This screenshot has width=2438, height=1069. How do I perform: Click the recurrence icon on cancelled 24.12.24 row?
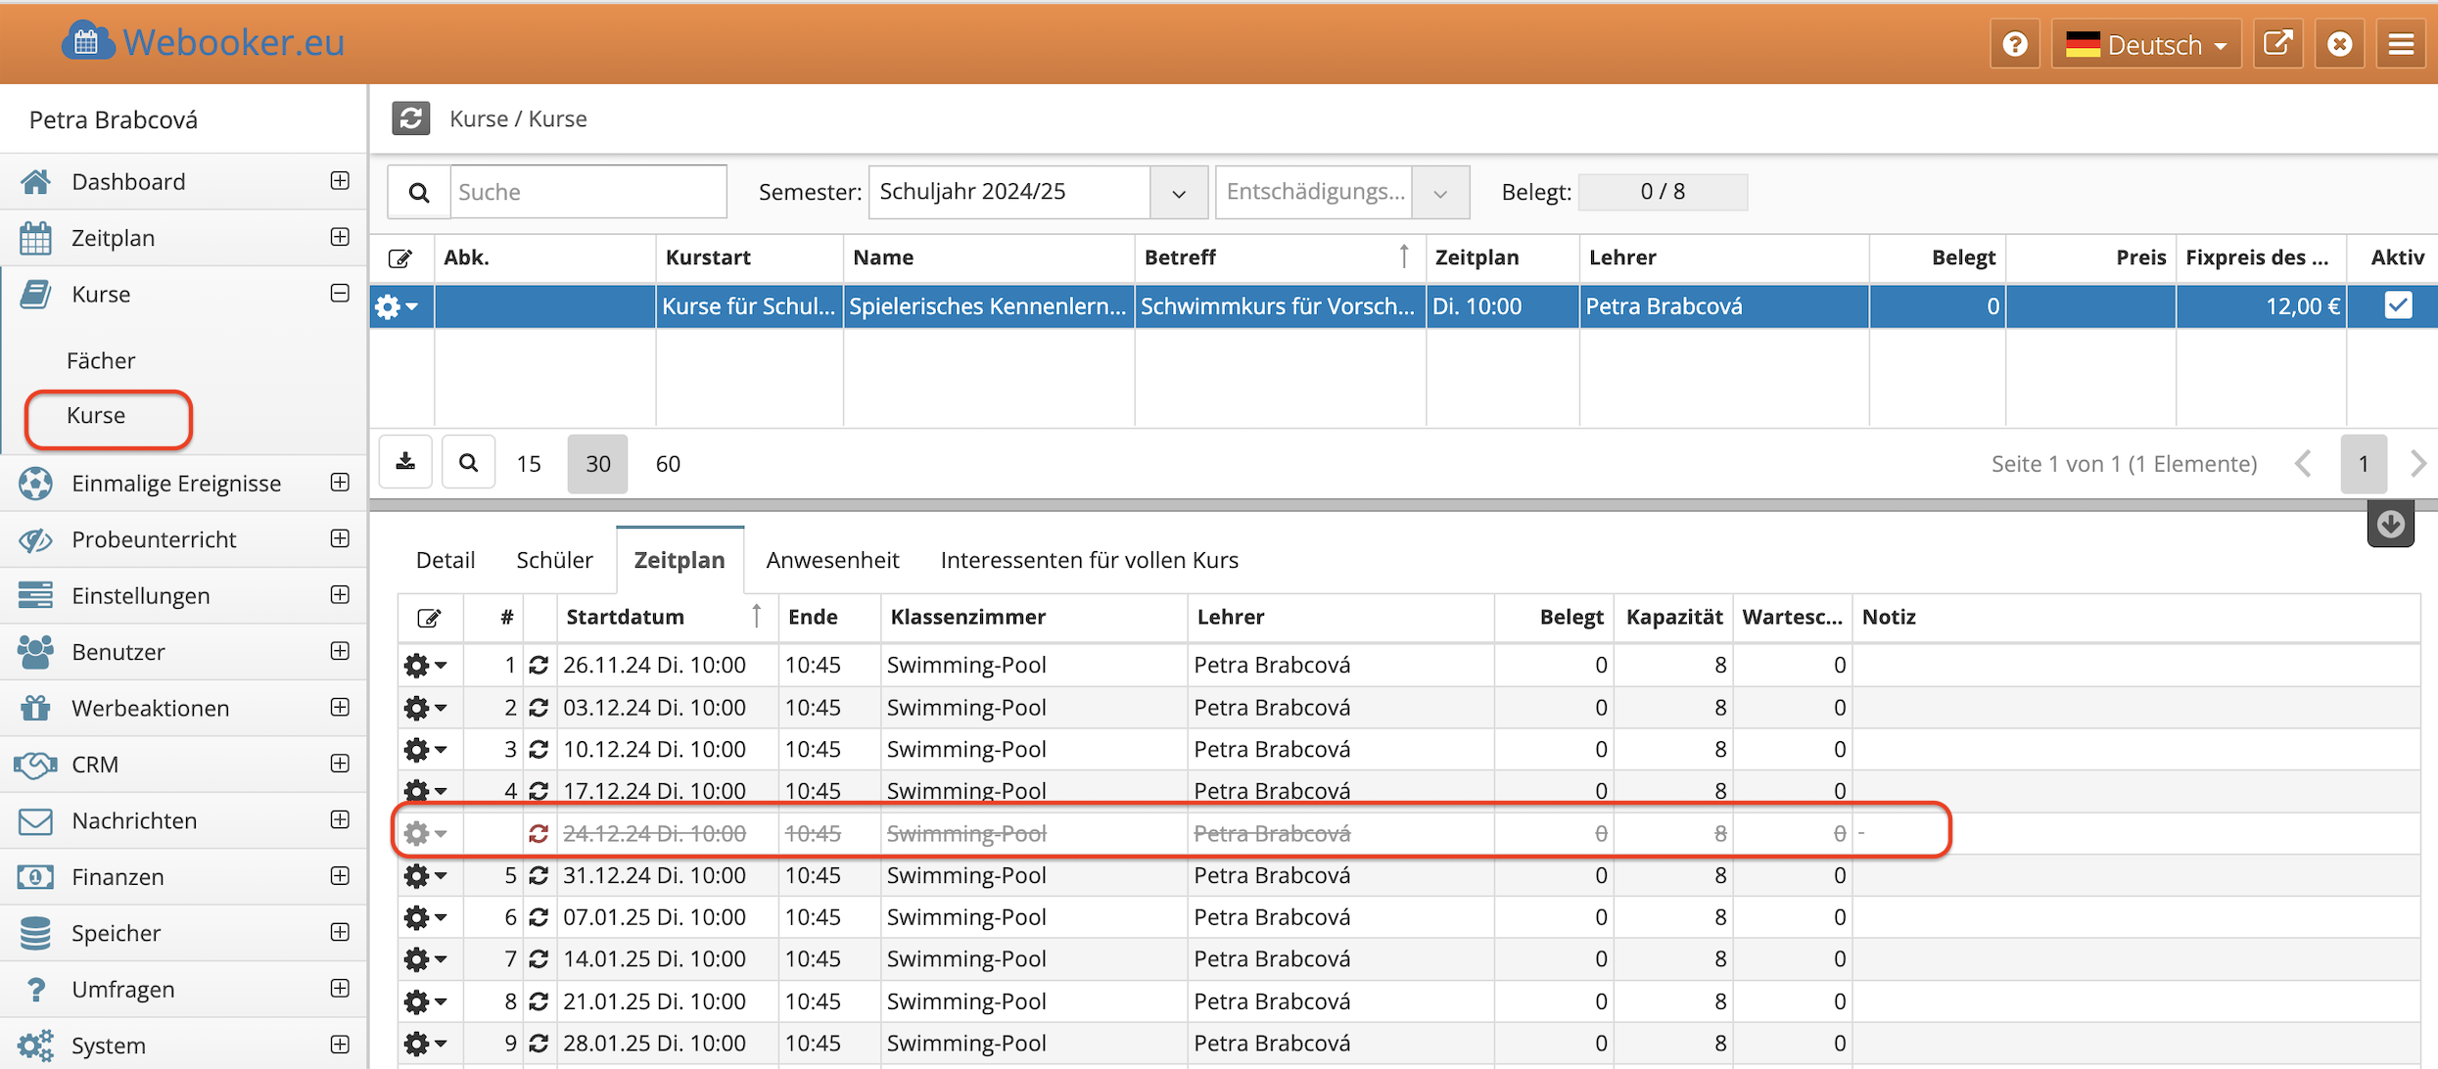click(539, 833)
